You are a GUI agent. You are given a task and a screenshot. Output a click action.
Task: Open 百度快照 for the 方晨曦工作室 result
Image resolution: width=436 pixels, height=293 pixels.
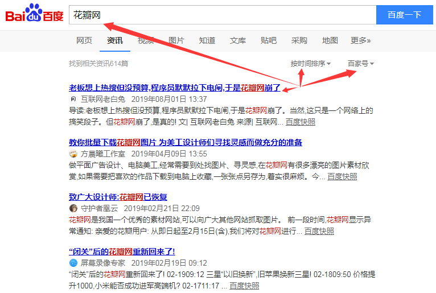pyautogui.click(x=342, y=176)
